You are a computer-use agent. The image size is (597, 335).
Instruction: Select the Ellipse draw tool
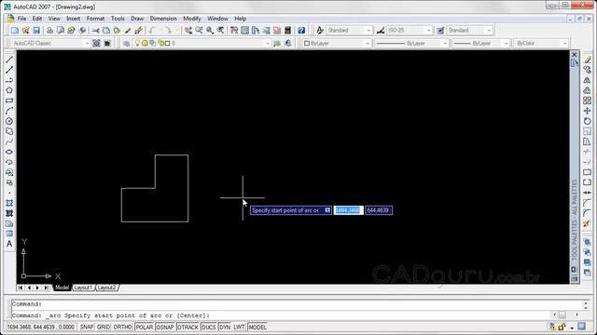[9, 152]
